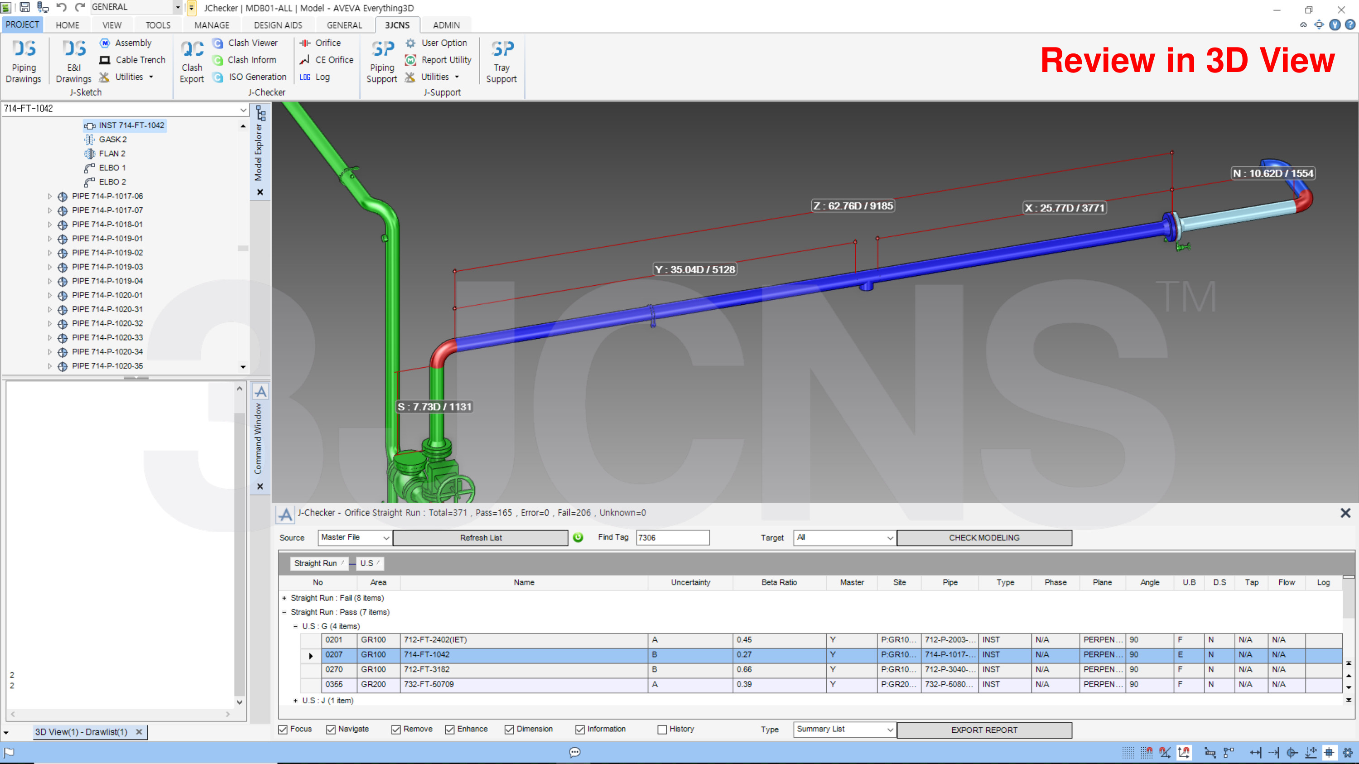Viewport: 1359px width, 764px height.
Task: Toggle the Information checkbox
Action: point(580,729)
